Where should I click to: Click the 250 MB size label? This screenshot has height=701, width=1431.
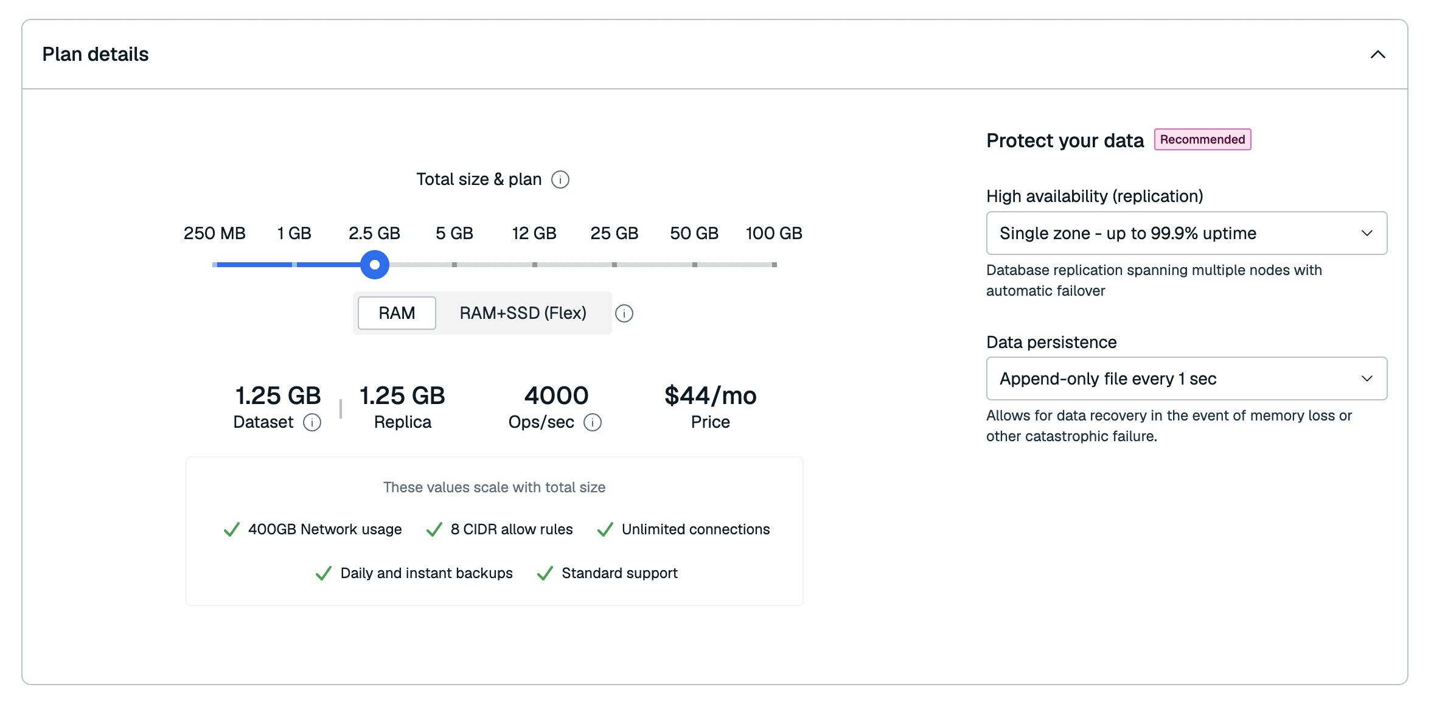coord(215,233)
